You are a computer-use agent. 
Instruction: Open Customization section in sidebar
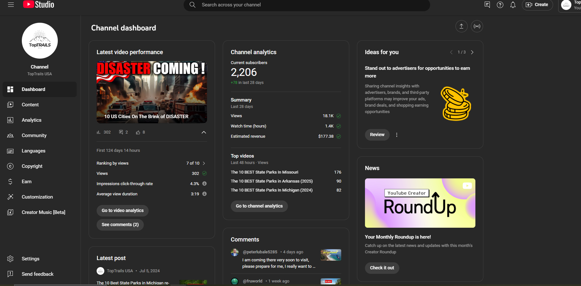pyautogui.click(x=39, y=197)
